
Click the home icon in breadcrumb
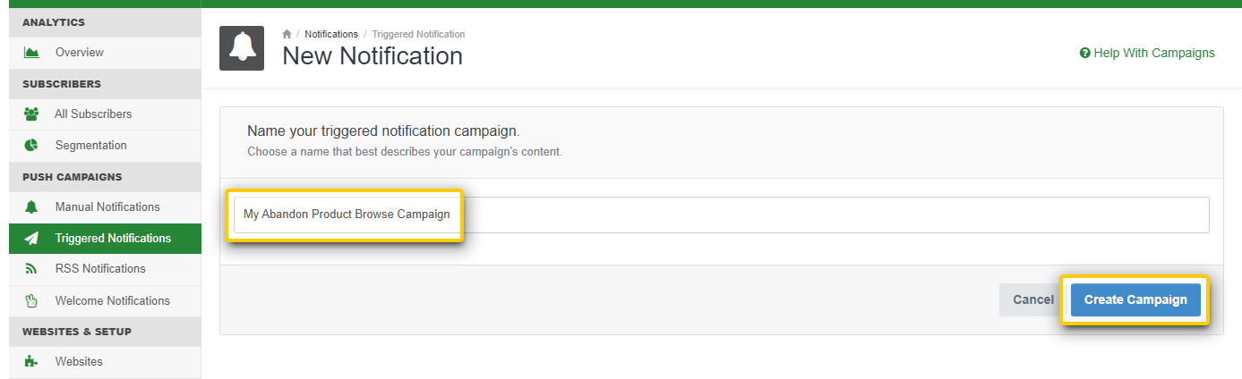(x=287, y=35)
